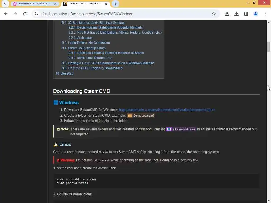
Task: Minimize the browser window
Action: [x=247, y=3]
